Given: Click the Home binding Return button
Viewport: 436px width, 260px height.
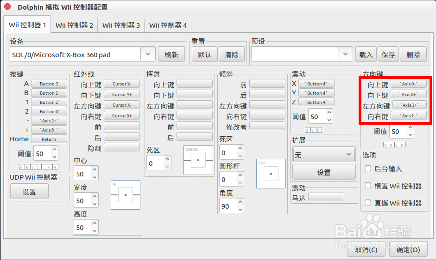Looking at the screenshot, I should click(49, 139).
